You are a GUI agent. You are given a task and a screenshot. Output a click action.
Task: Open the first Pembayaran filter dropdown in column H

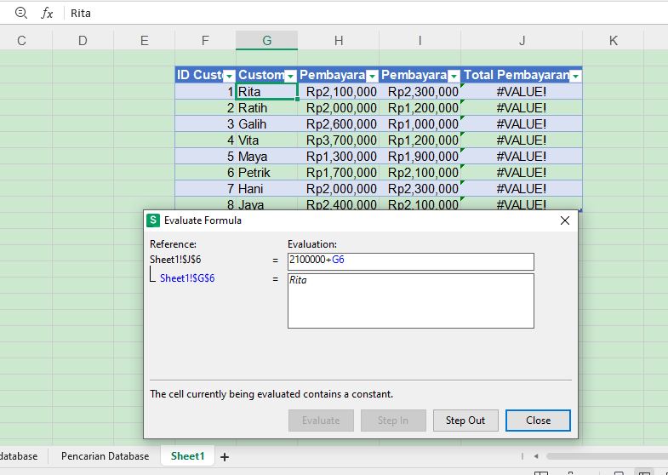click(372, 77)
